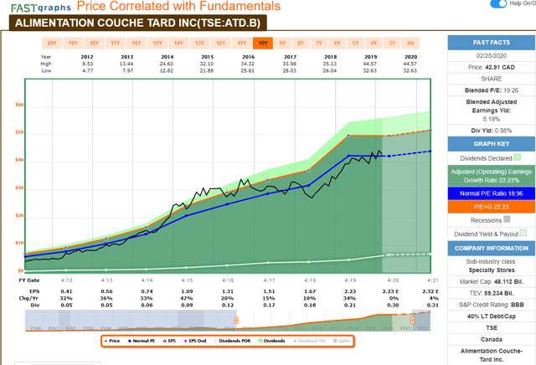Image resolution: width=536 pixels, height=365 pixels.
Task: Click right range handle on timeline navigator
Action: (413, 321)
